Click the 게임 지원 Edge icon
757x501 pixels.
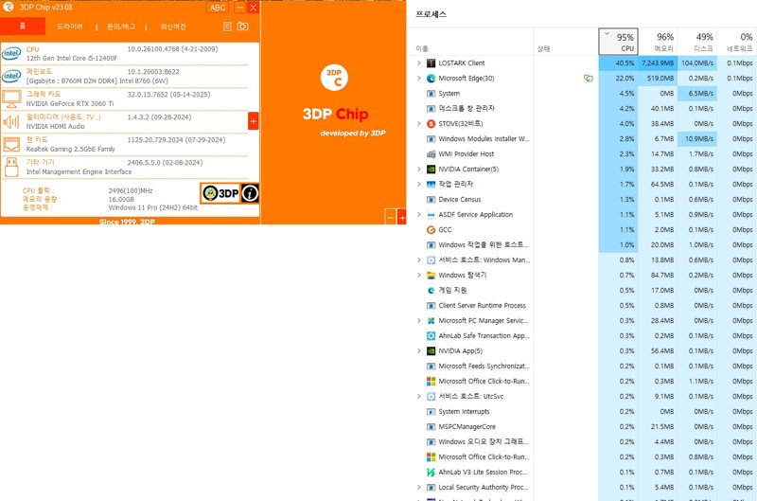pyautogui.click(x=431, y=291)
